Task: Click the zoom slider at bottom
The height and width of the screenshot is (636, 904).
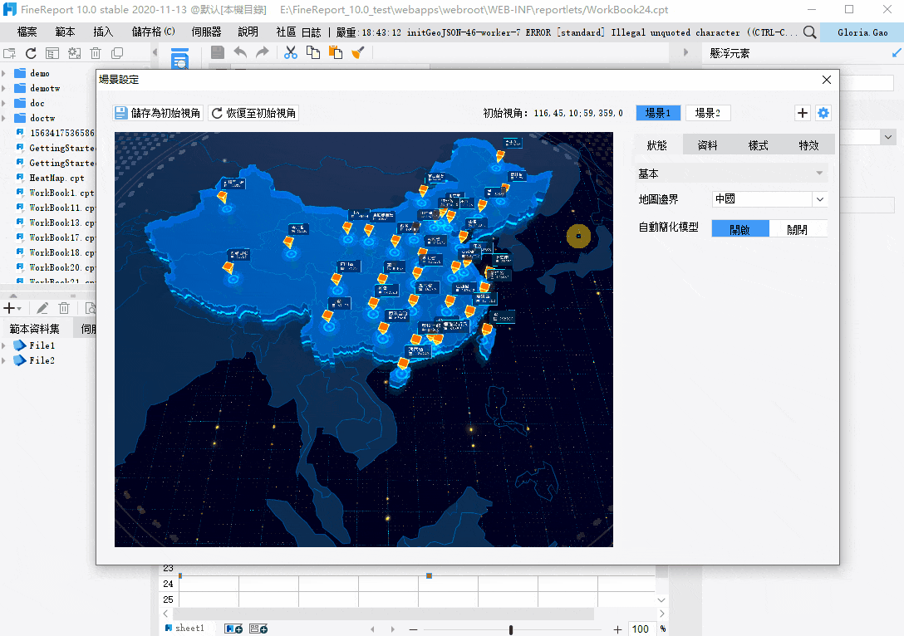Action: pos(510,629)
